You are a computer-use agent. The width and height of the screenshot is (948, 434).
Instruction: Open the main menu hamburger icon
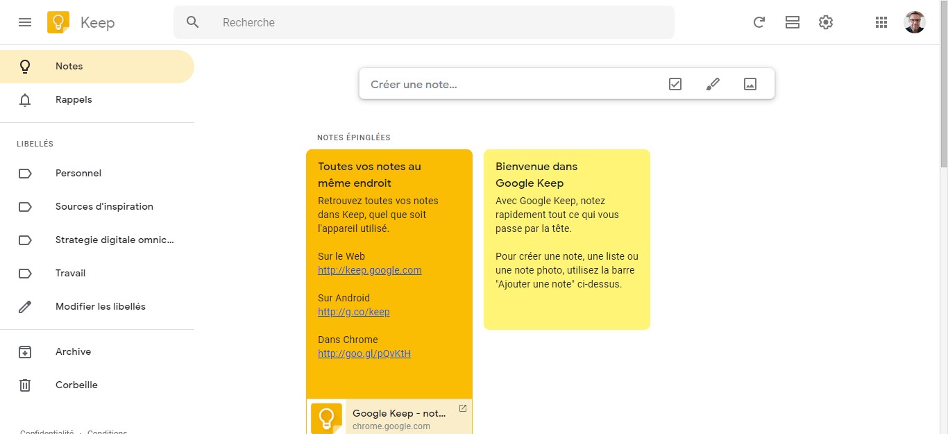pos(25,22)
